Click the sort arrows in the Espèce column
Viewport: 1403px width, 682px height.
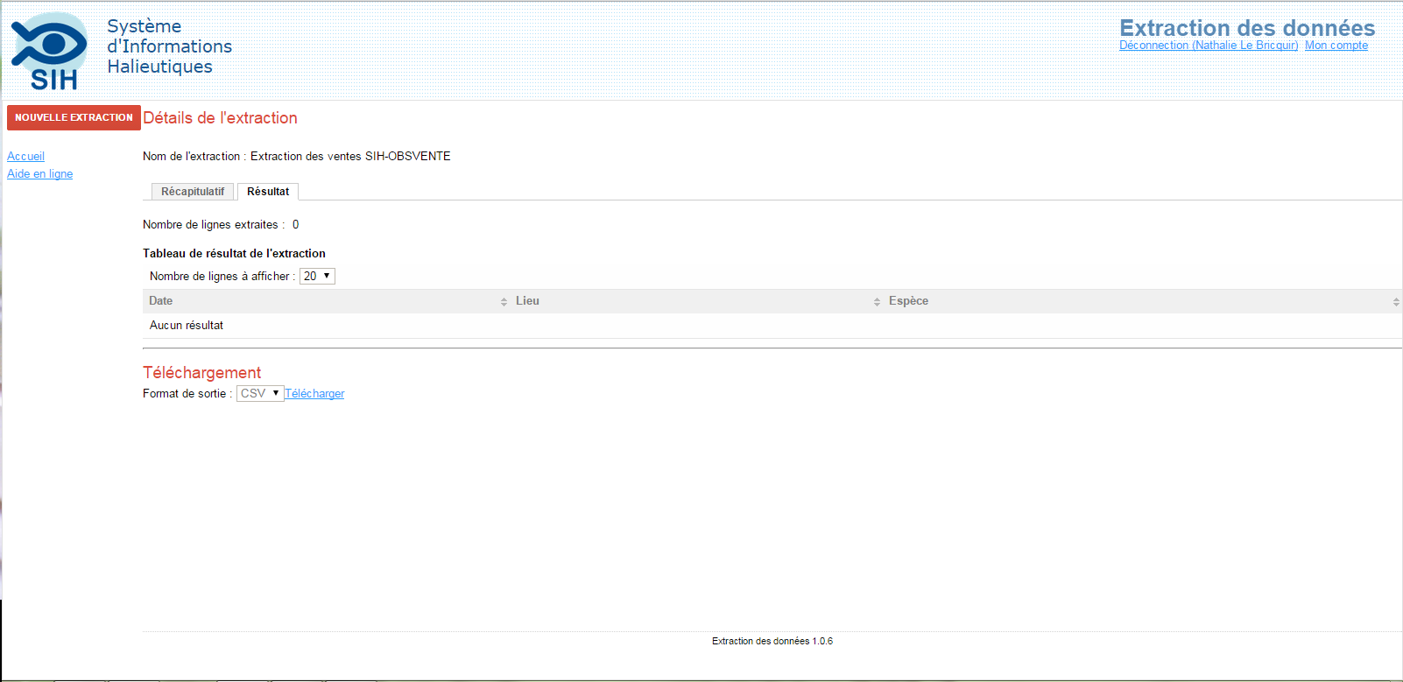coord(1396,302)
